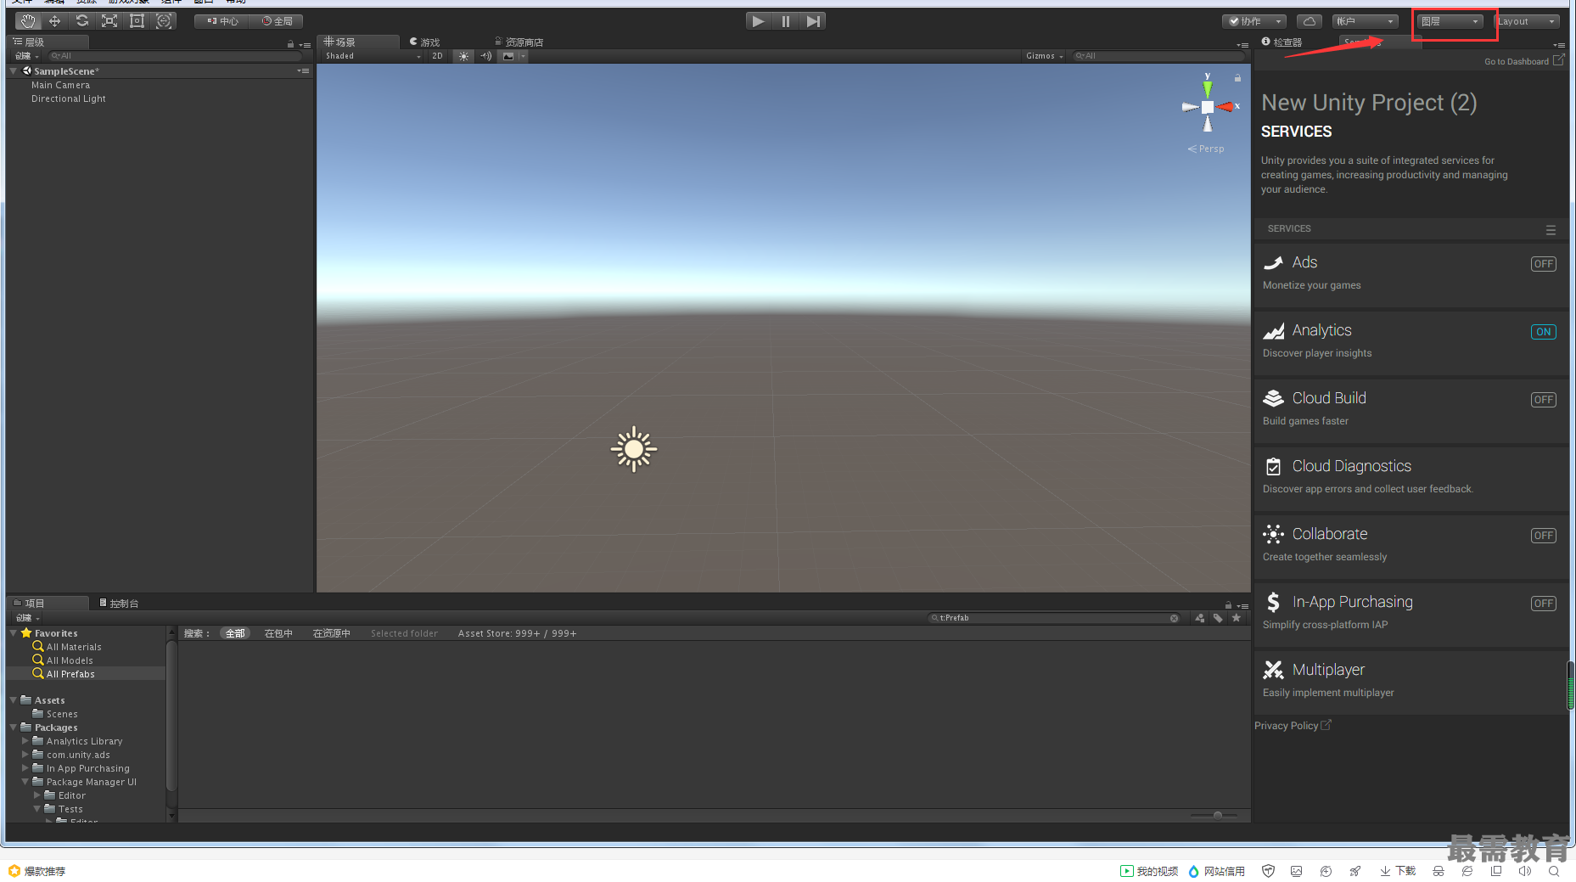Switch to the 游戏 Game tab

(424, 42)
